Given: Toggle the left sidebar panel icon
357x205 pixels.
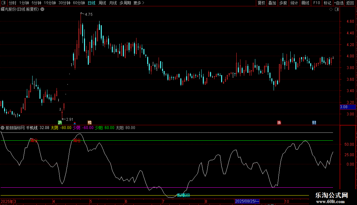Looking at the screenshot, I should click(x=3, y=3).
